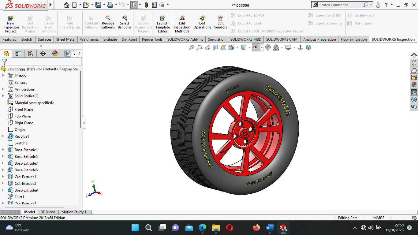Click the weather widget on taskbar
This screenshot has width=418, height=235.
click(x=18, y=228)
